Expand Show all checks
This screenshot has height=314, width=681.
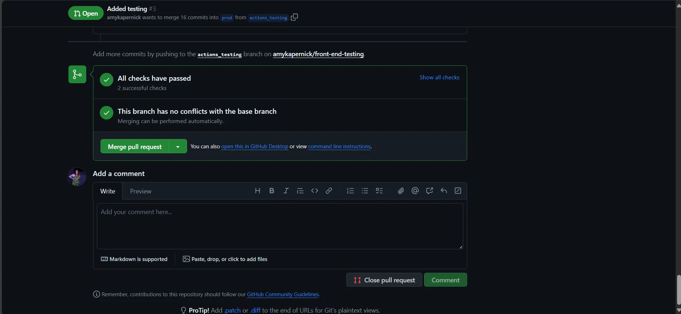point(439,78)
